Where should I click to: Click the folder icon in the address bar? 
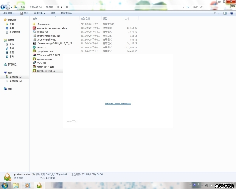[x=15, y=7]
